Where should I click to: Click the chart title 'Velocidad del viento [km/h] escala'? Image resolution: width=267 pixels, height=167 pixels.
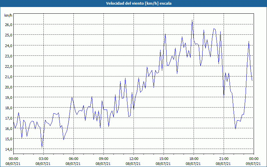139,3
